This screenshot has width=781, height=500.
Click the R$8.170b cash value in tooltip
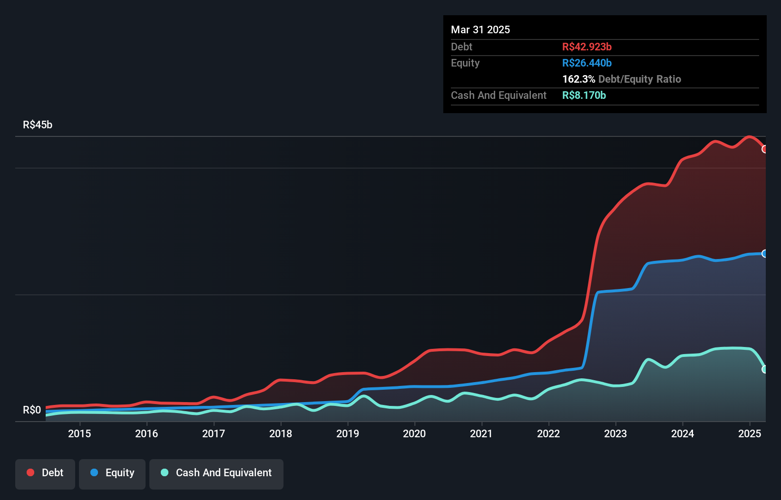(x=584, y=95)
